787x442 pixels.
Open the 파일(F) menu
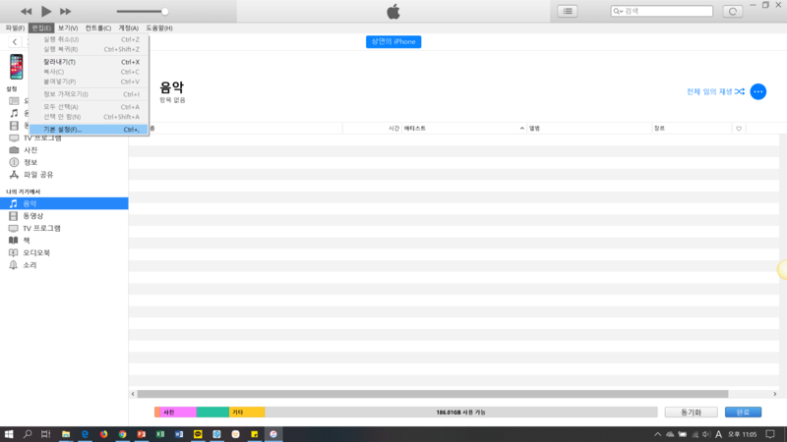tap(15, 28)
